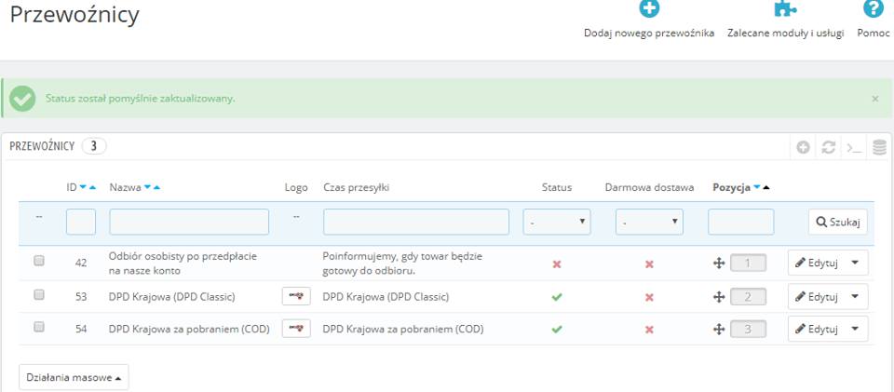Click the Pozycja column header
The image size is (894, 392).
coord(732,187)
